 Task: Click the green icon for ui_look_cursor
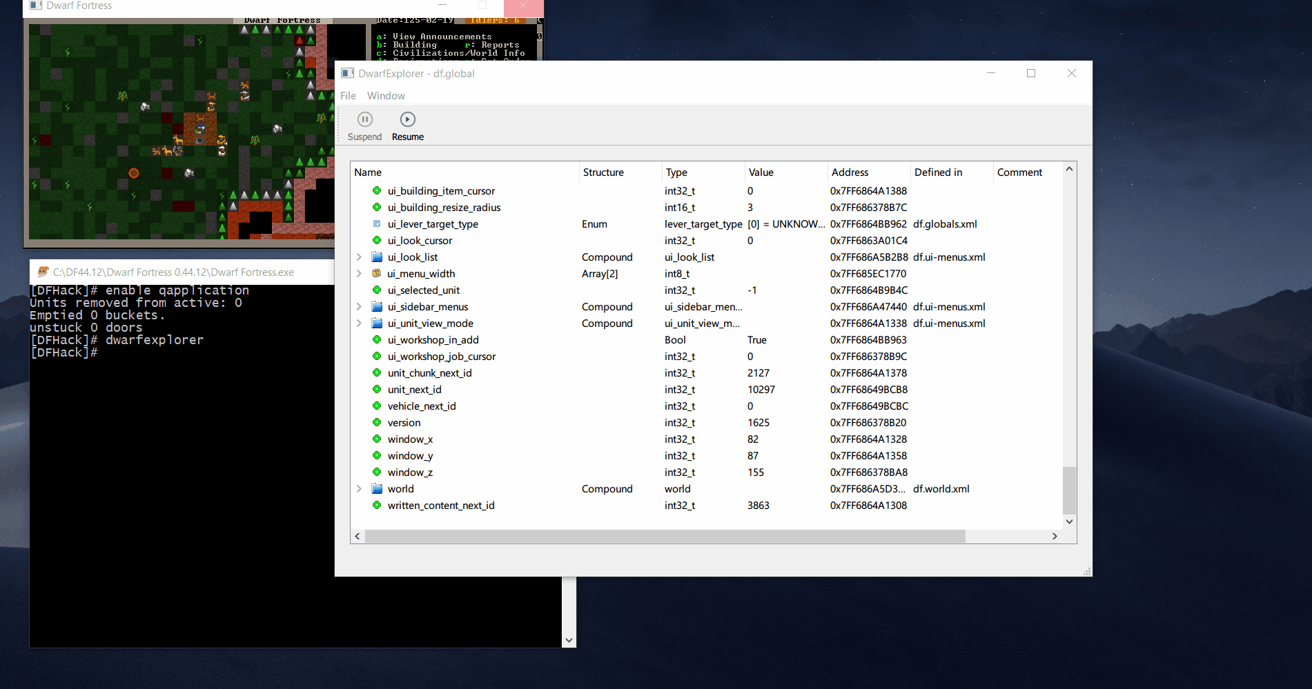377,240
